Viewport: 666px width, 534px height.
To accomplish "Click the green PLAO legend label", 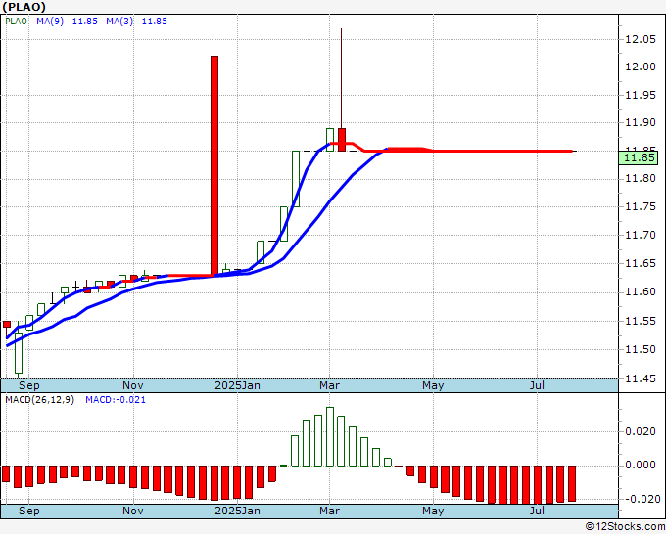I will click(16, 22).
